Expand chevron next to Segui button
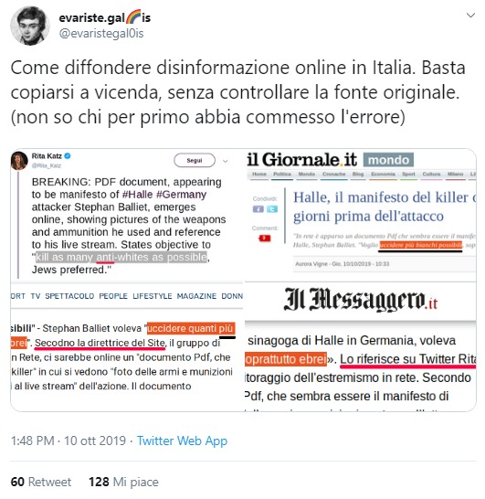The image size is (485, 499). coord(226,161)
